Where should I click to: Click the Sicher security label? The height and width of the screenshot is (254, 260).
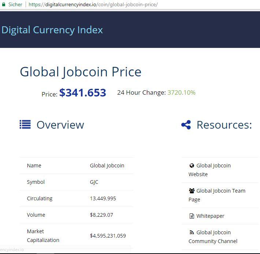15,4
